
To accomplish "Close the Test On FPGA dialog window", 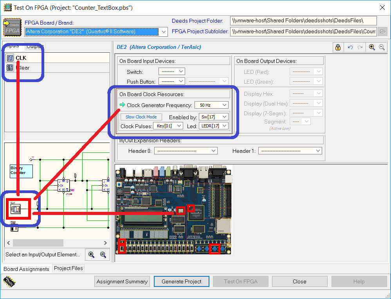I will [382, 7].
